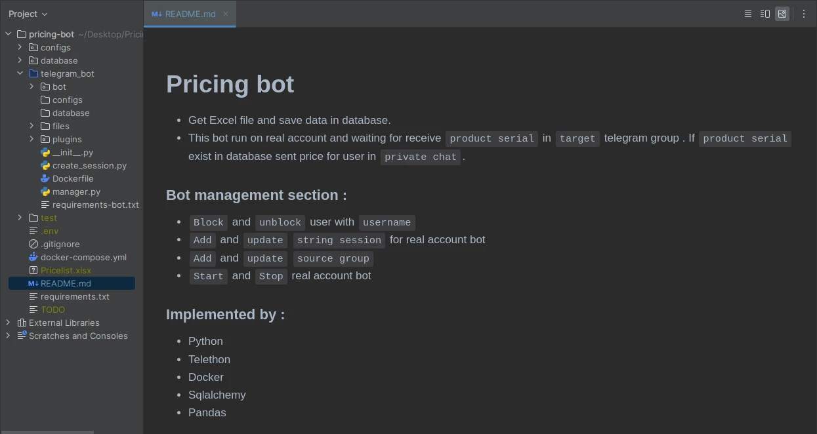Toggle the preview-only view mode
This screenshot has width=817, height=434.
click(x=782, y=14)
